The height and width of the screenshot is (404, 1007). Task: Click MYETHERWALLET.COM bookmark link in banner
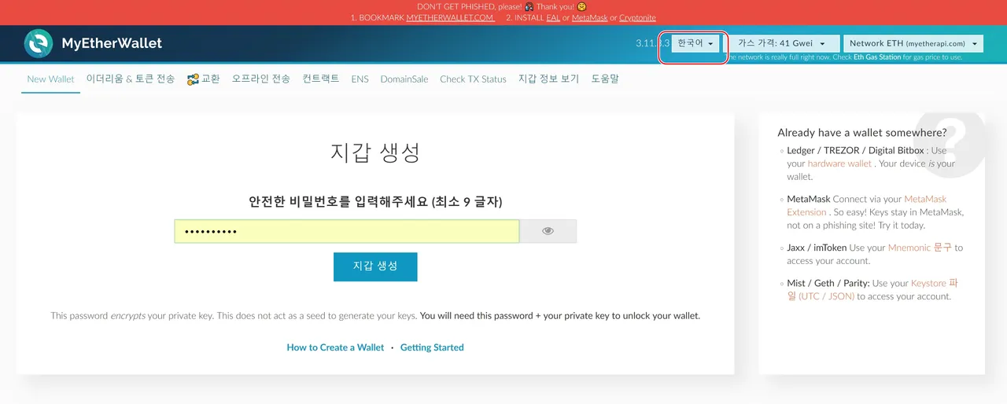pos(450,17)
